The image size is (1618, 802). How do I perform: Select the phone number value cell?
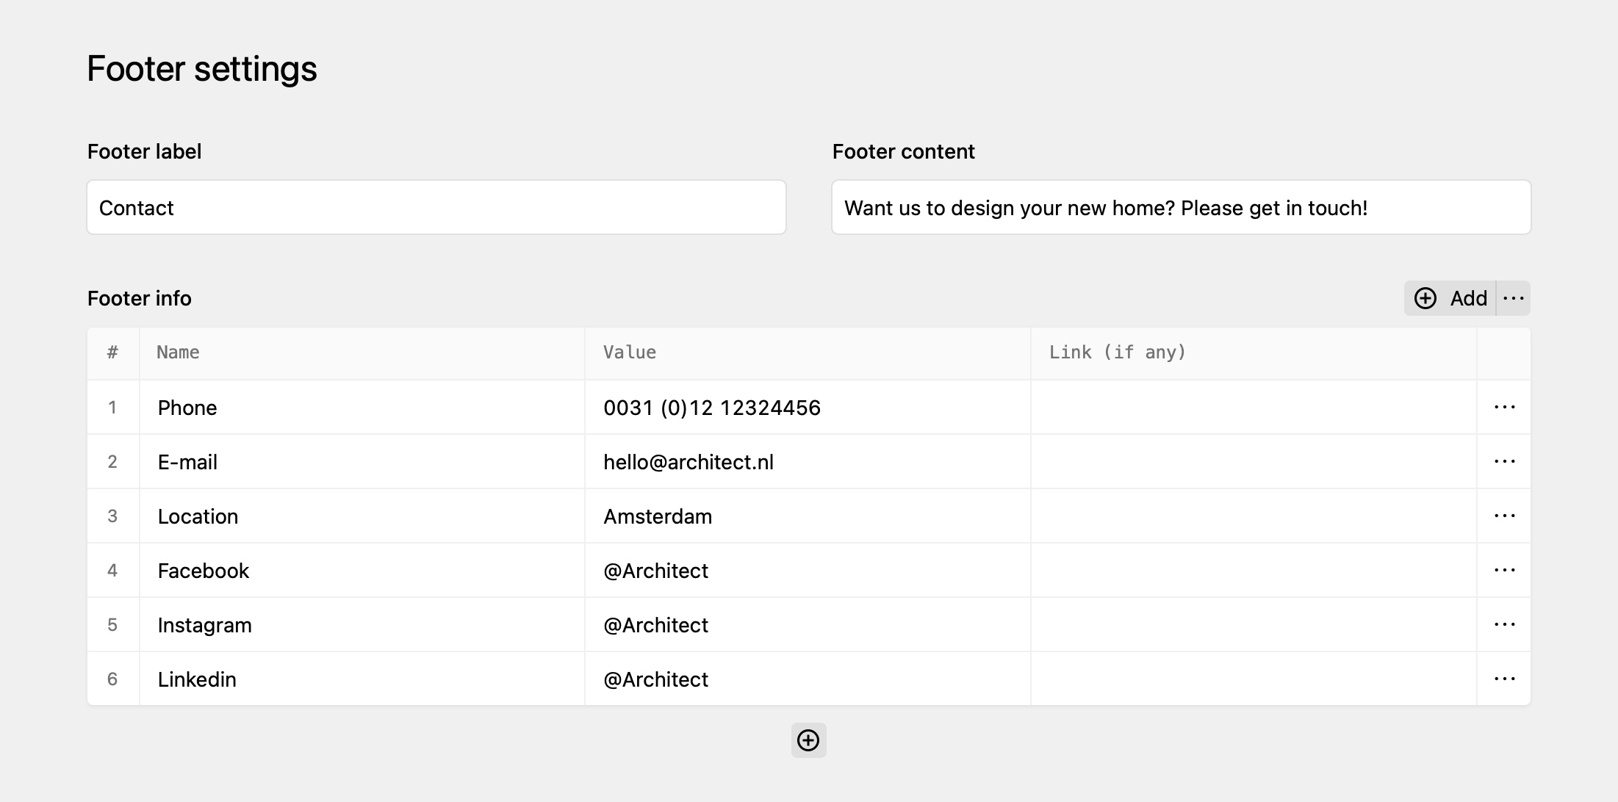coord(808,408)
